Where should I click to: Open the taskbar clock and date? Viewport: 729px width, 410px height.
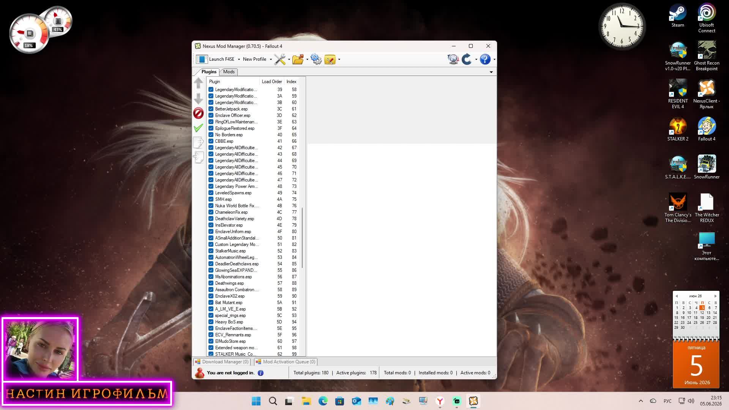(711, 401)
